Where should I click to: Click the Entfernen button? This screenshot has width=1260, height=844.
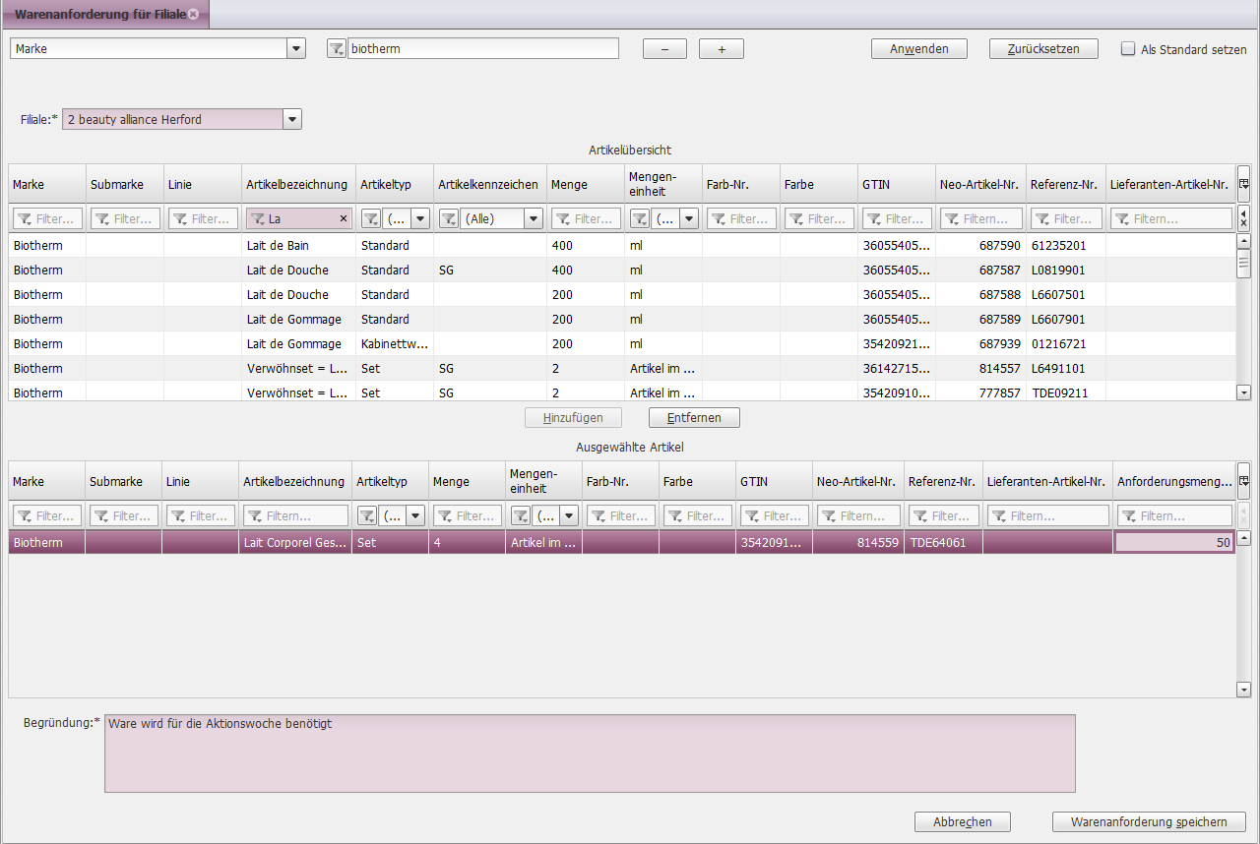pos(694,418)
